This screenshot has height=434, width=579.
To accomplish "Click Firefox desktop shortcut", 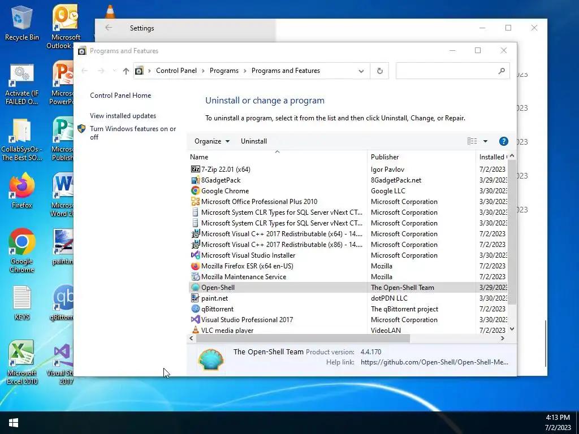I will pos(22,191).
